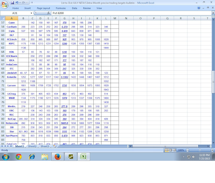
Task: Select the Larsen cell
Action: 11,85
